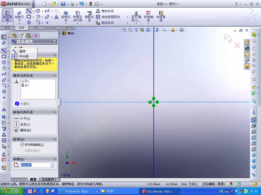Choose 中心线 (Centerline) from flyout menu
The width and height of the screenshot is (261, 195).
pos(24,56)
